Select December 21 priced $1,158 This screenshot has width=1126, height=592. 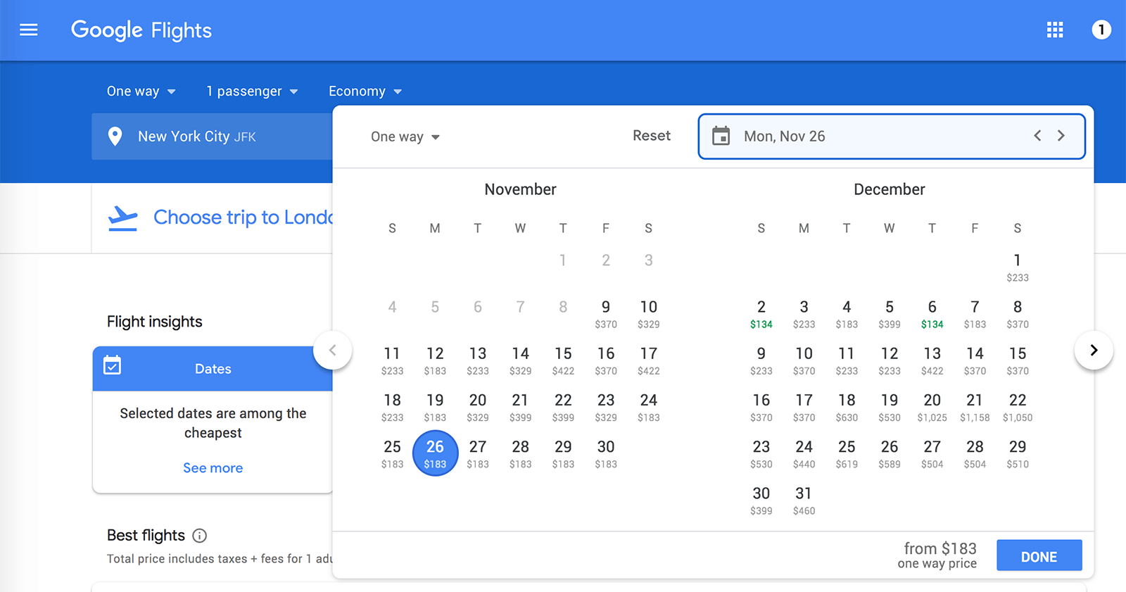point(975,408)
